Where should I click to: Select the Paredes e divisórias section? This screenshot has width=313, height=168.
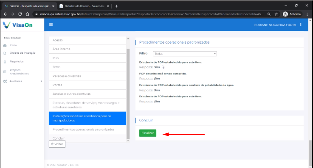click(x=87, y=76)
